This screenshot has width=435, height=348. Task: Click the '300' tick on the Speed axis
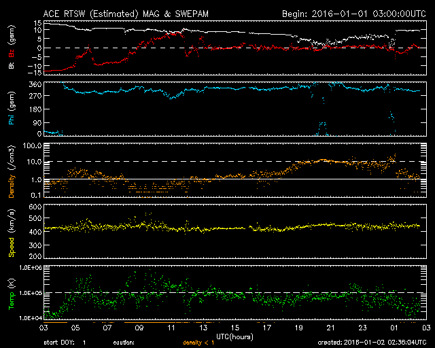[x=35, y=245]
